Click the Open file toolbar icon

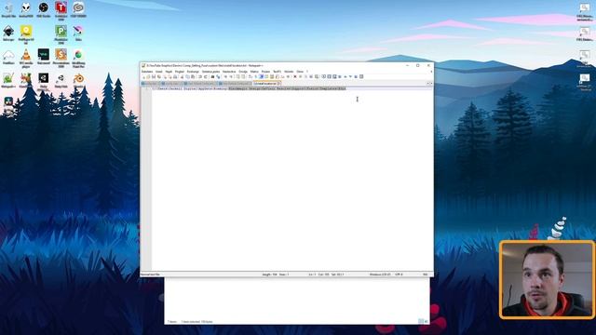pos(148,76)
